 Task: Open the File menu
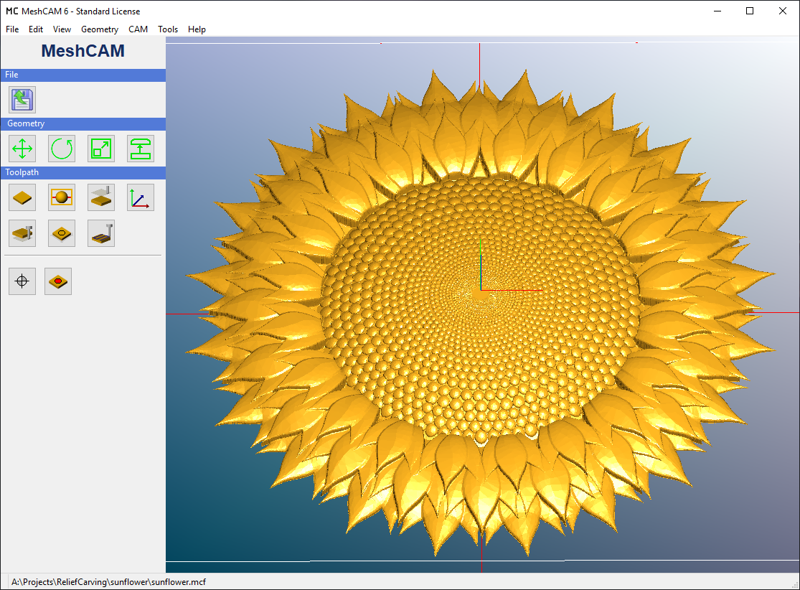[12, 29]
